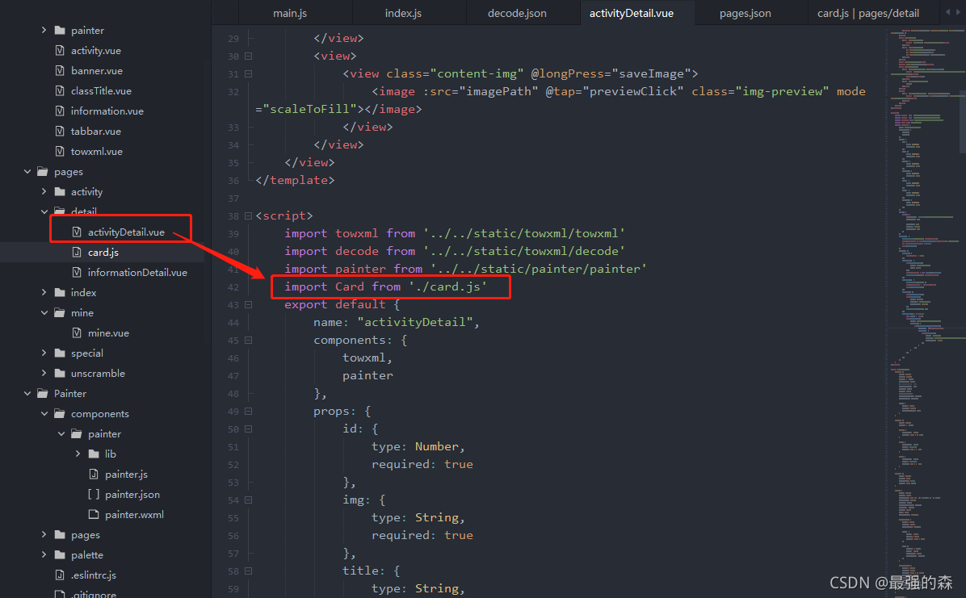
Task: Switch to the main.js tab
Action: [x=289, y=13]
